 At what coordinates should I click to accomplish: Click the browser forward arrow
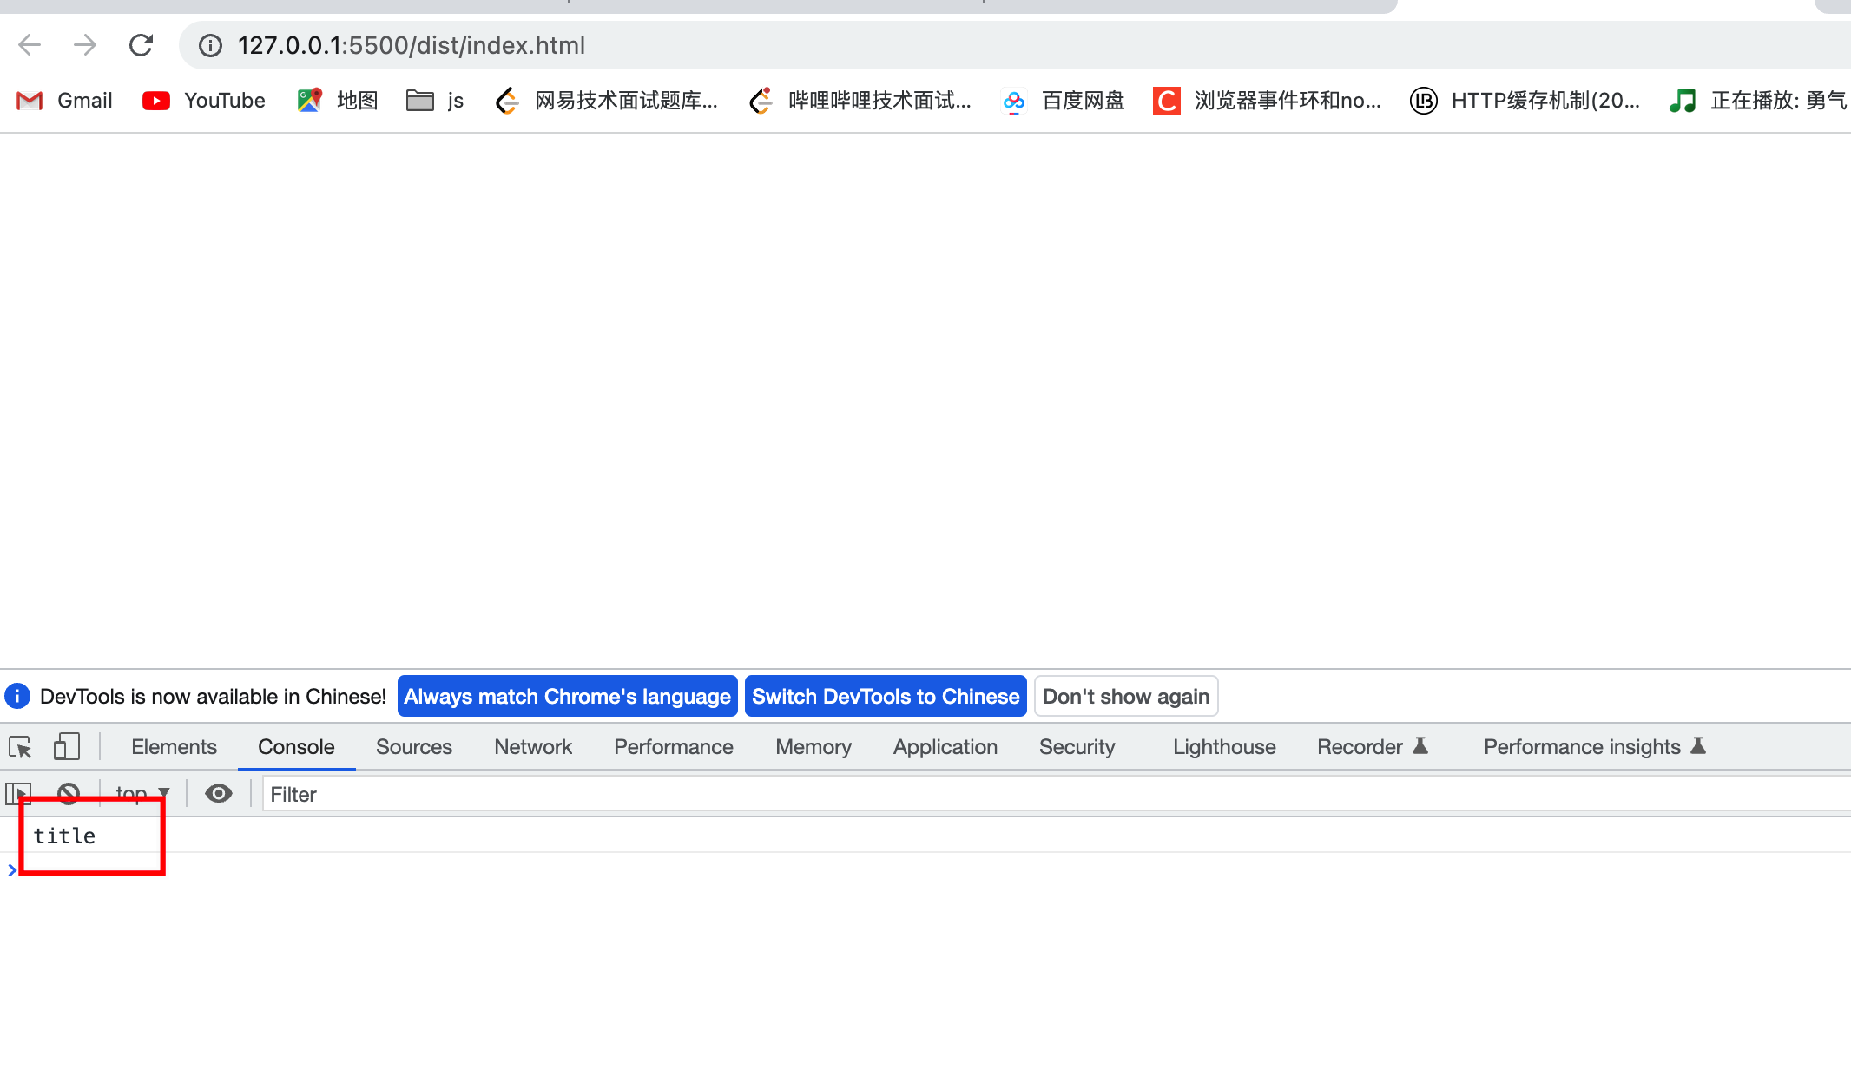pos(85,45)
